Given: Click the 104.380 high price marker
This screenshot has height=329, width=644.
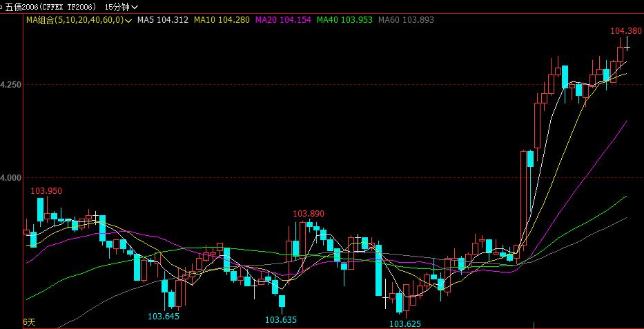Looking at the screenshot, I should pos(626,31).
